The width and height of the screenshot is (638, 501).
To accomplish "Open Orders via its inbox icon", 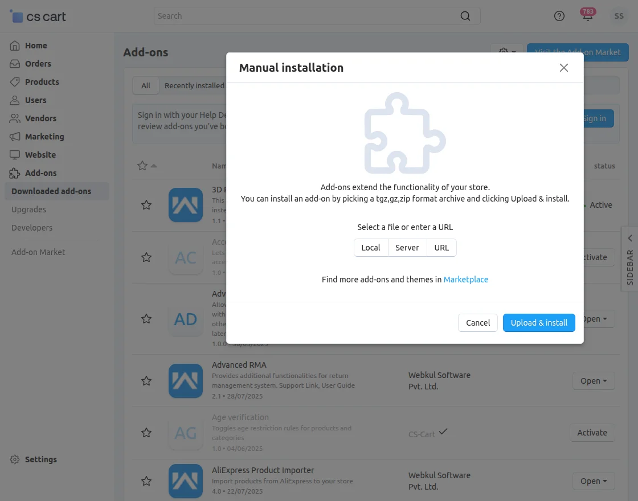I will (x=15, y=64).
